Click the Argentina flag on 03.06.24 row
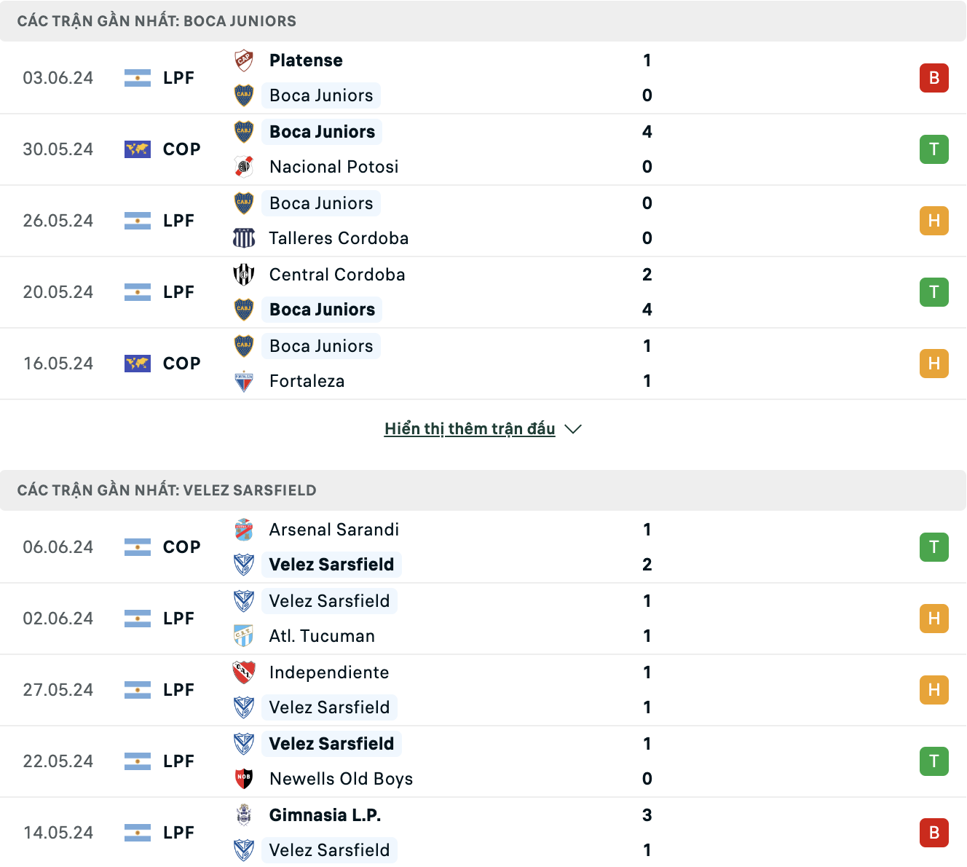The width and height of the screenshot is (967, 867). point(138,78)
